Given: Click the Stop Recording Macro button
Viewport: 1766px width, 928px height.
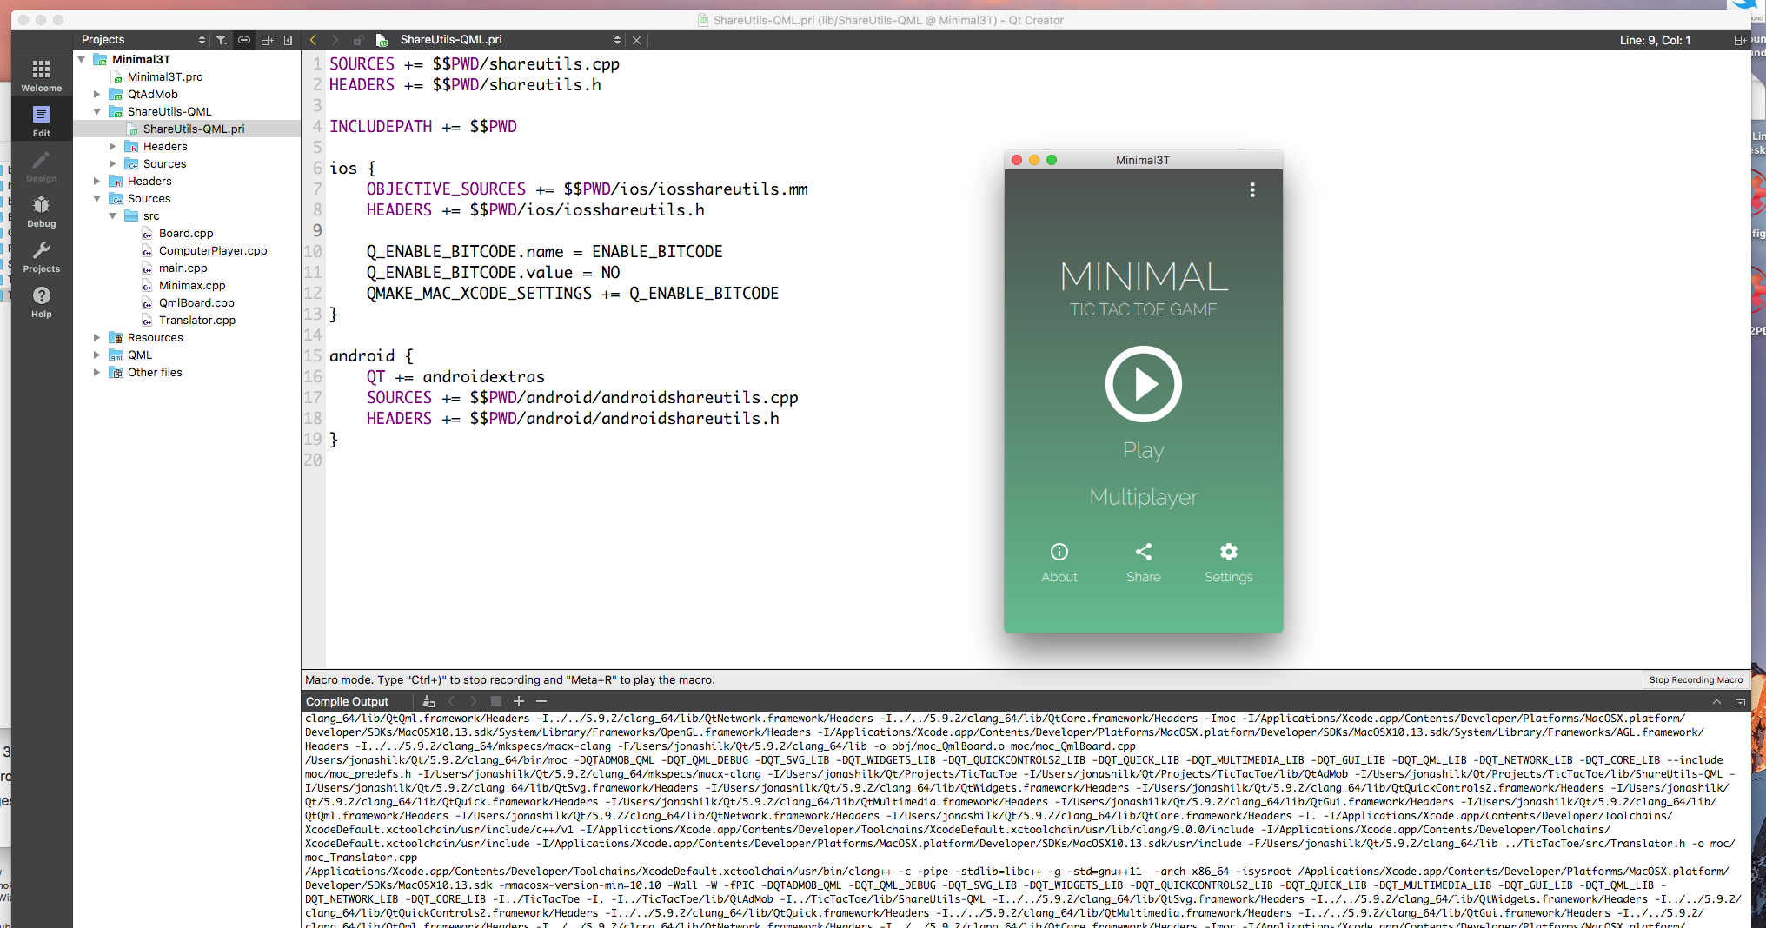Looking at the screenshot, I should [1695, 679].
